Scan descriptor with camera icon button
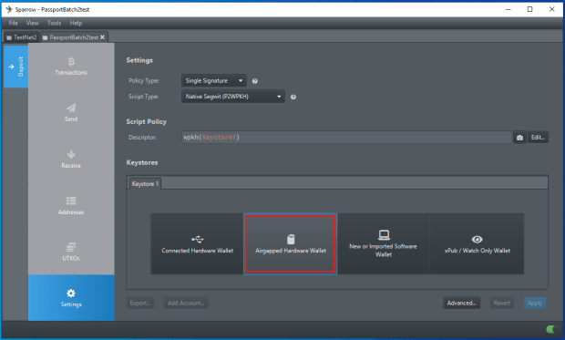 pyautogui.click(x=519, y=138)
